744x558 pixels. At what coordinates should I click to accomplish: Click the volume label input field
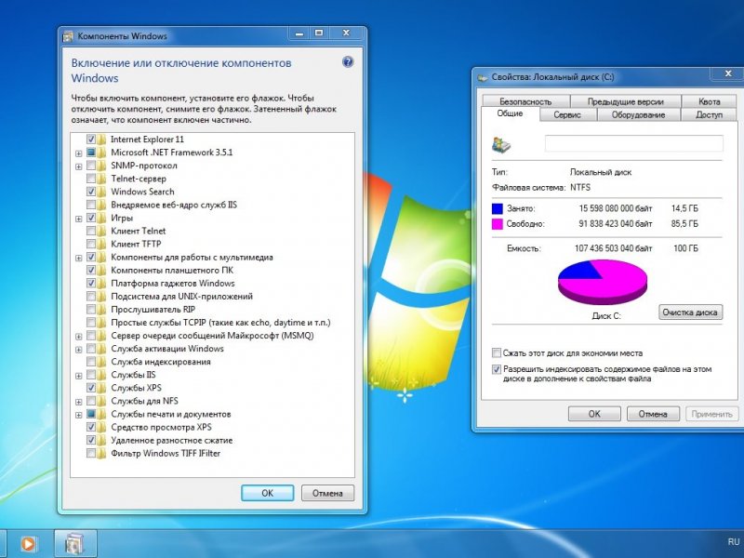click(x=634, y=143)
